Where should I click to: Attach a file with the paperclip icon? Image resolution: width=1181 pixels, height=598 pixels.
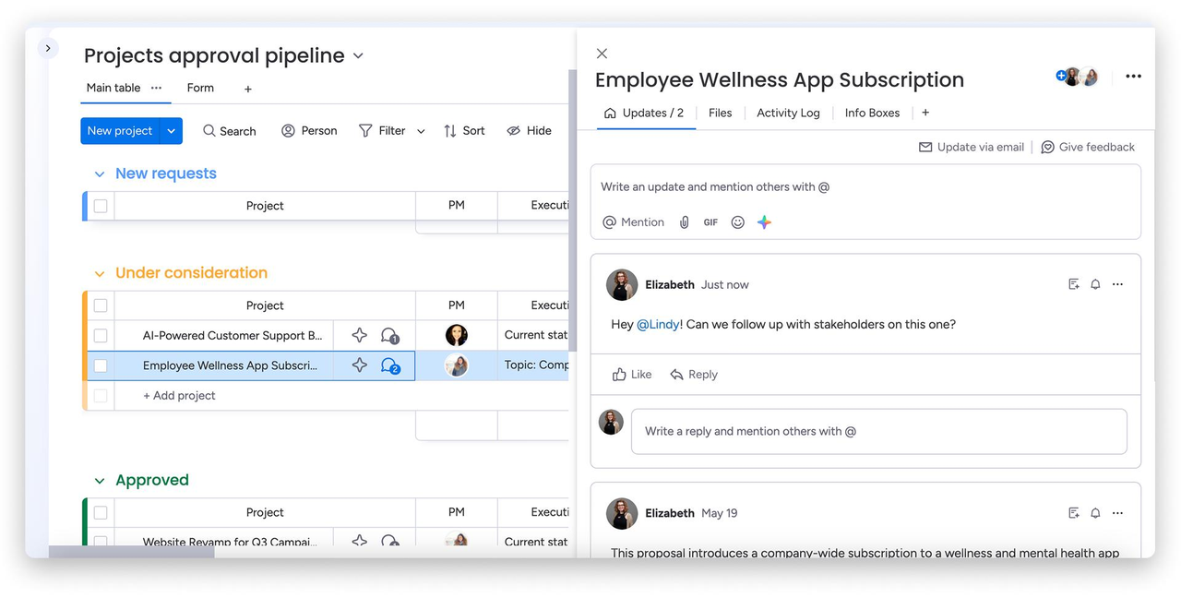[685, 222]
